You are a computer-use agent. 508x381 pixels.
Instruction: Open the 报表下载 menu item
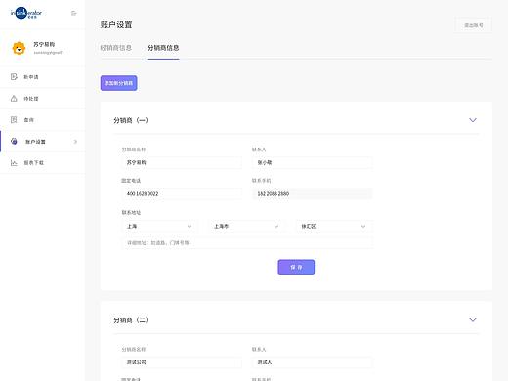pos(43,163)
